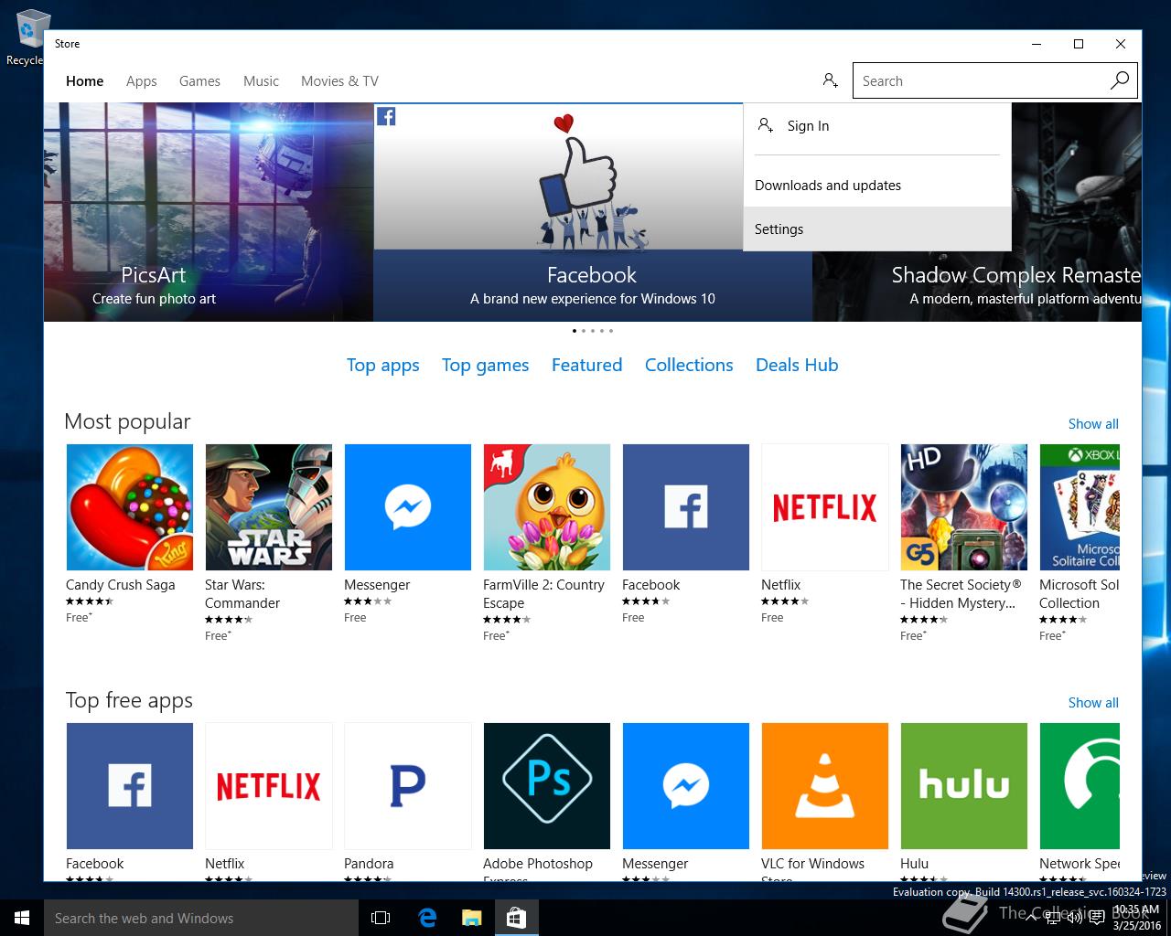Viewport: 1171px width, 936px height.
Task: Switch to the Music tab
Action: [261, 80]
